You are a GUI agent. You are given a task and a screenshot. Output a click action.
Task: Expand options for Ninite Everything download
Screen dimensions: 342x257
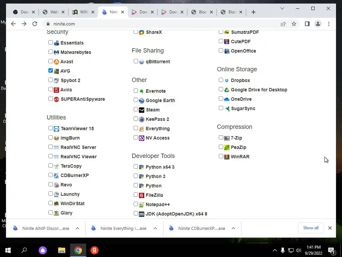click(x=155, y=228)
